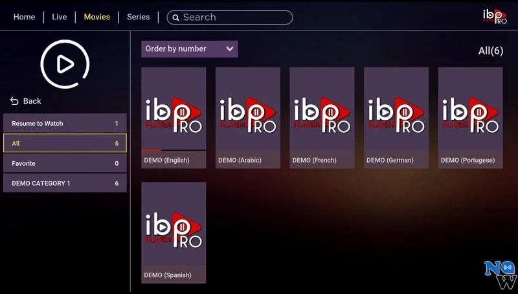
Task: Click the IBO Player Pro logo
Action: pyautogui.click(x=495, y=16)
